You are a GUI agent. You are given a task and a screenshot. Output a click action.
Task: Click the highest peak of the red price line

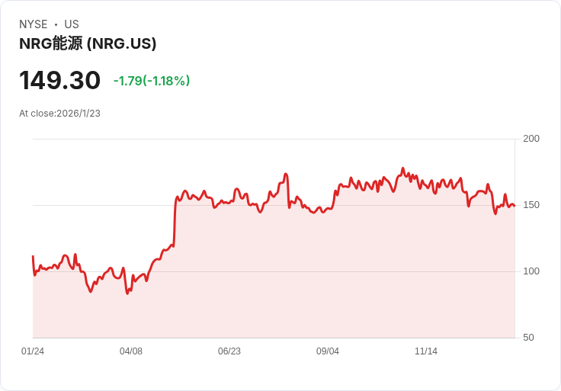[403, 168]
